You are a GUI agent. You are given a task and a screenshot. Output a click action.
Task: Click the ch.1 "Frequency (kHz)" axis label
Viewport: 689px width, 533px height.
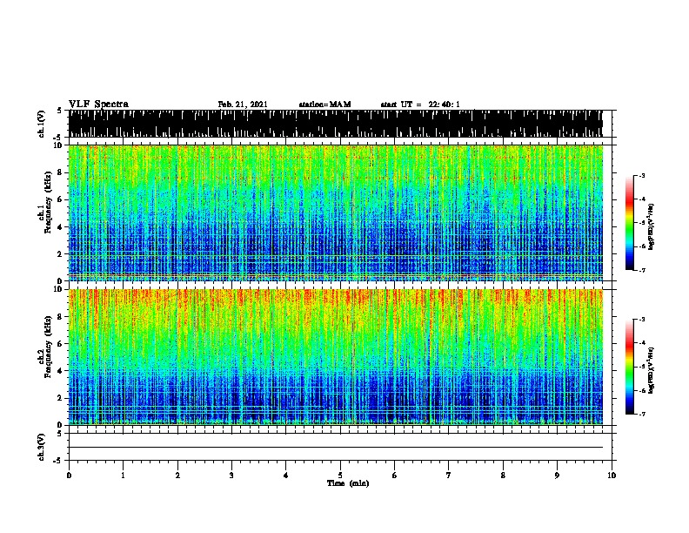click(x=48, y=202)
